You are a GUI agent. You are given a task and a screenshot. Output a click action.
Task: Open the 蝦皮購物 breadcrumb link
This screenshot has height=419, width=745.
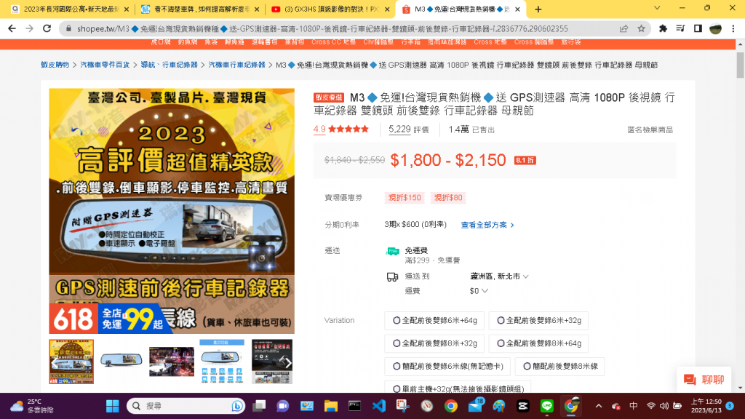click(55, 65)
